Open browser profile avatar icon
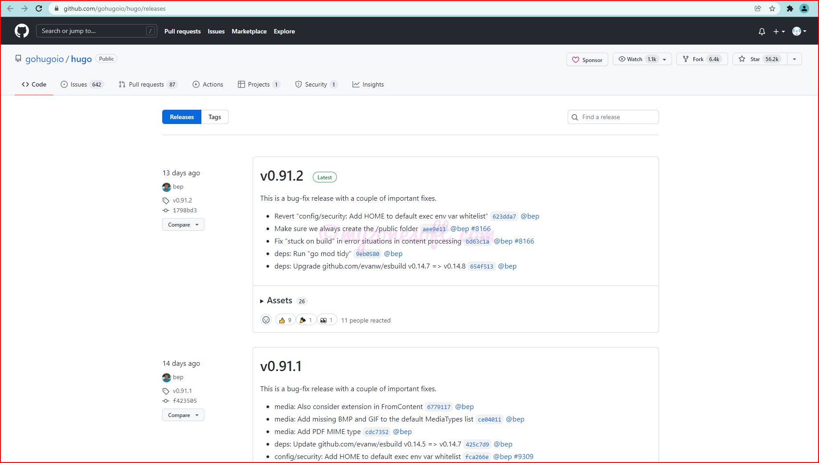819x463 pixels. coord(804,8)
